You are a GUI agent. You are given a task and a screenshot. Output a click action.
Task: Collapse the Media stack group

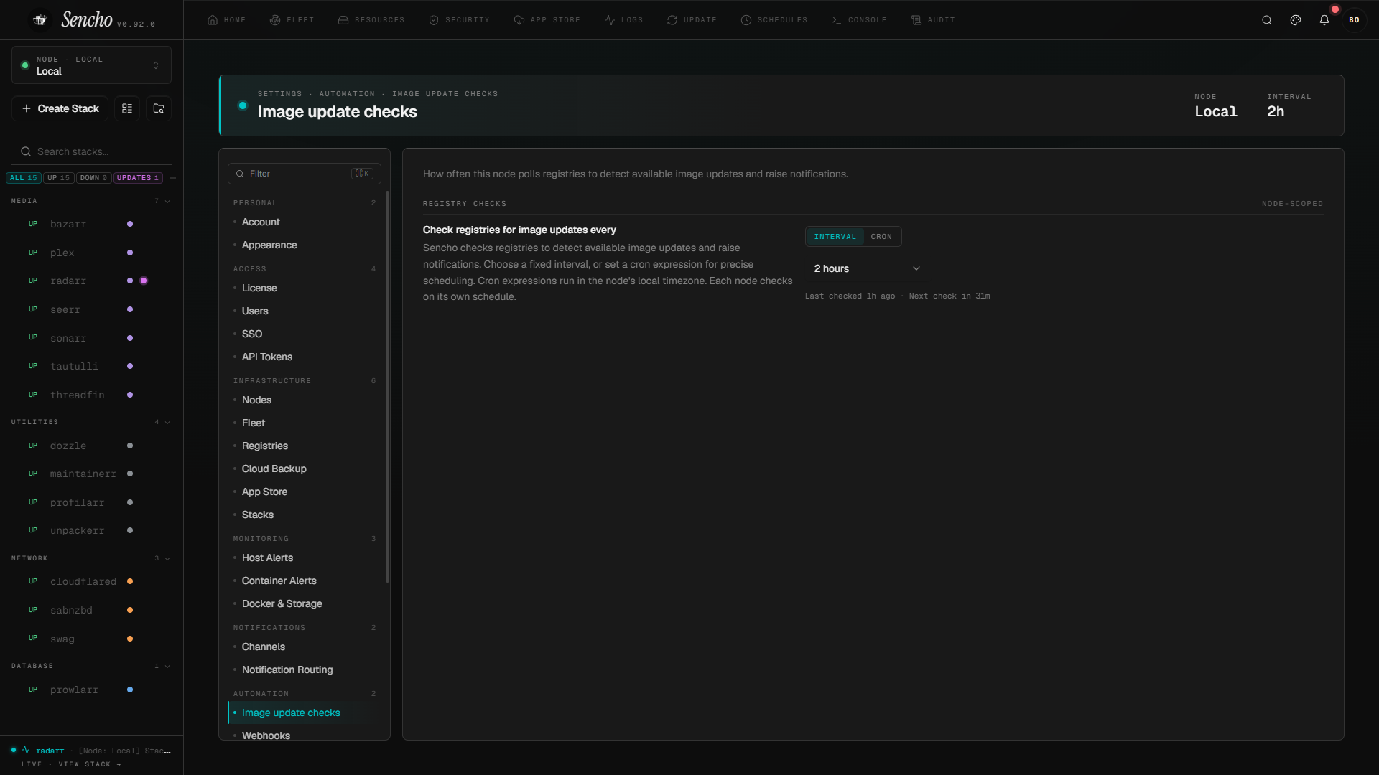point(167,202)
